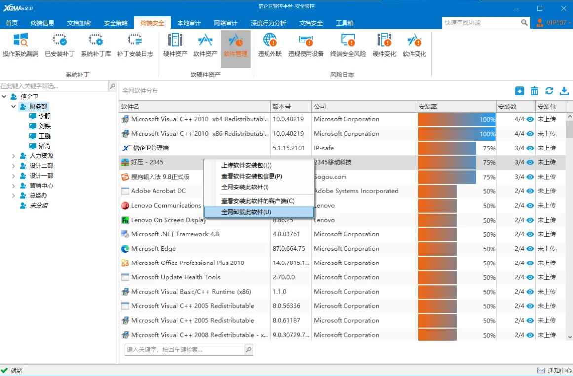573x376 pixels.
Task: Click the eye icon in the Adobe Acrobat DC row
Action: pos(530,191)
